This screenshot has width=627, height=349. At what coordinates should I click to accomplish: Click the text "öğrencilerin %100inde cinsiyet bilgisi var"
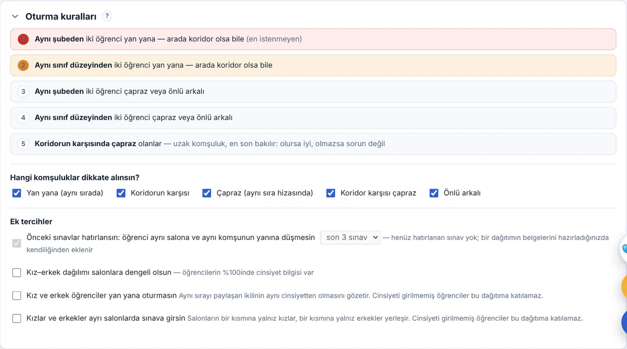(x=248, y=273)
